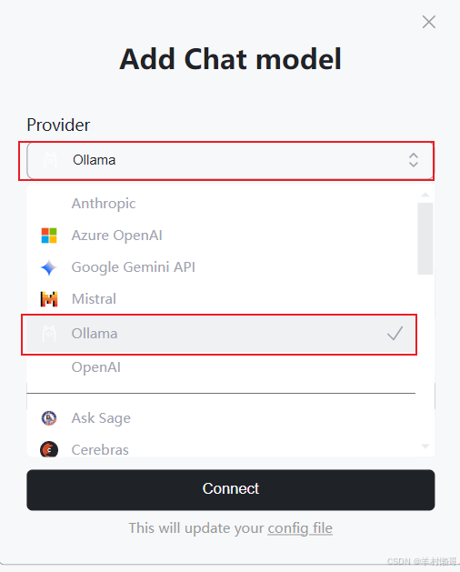Choose OpenAI from the provider options
Viewport: 460px width, 572px height.
(222, 367)
